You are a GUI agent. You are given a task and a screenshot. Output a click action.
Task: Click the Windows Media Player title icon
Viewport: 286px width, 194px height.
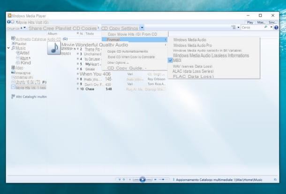click(x=9, y=16)
